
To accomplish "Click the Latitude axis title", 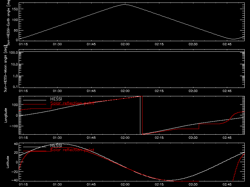I will click(x=7, y=162).
